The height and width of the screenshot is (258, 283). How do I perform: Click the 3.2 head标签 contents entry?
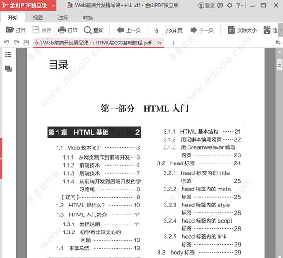tap(199, 163)
